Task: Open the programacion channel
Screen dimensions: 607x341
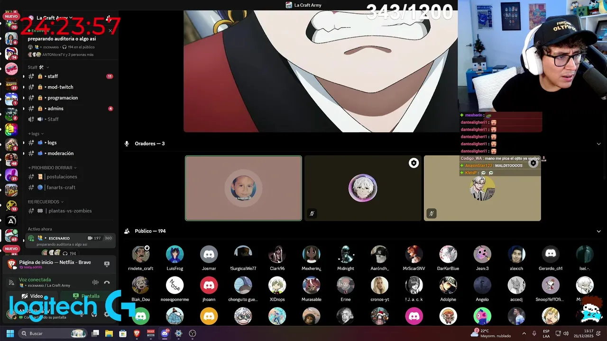Action: click(x=70, y=98)
